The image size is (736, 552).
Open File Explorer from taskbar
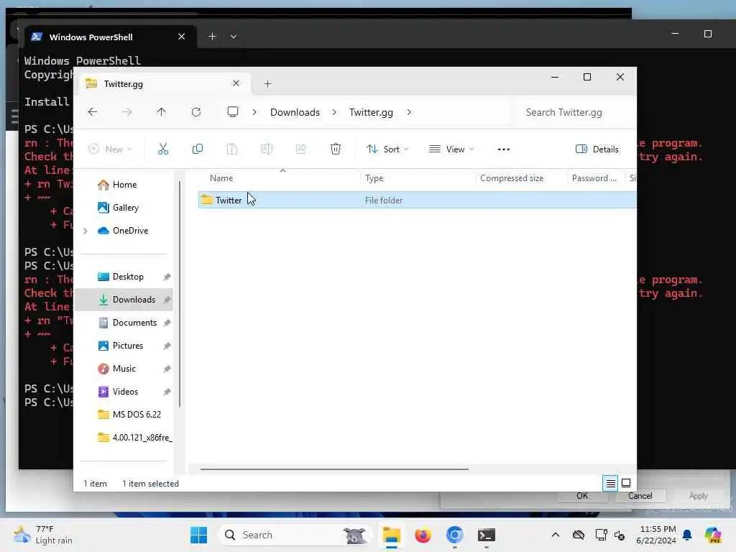[392, 535]
